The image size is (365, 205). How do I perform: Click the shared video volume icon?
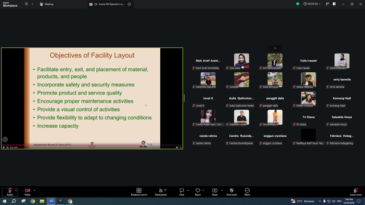point(7,147)
